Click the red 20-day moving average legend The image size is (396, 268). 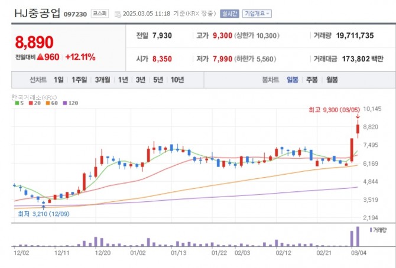click(35, 103)
